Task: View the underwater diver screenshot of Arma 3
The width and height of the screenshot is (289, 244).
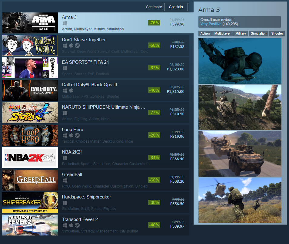Action: [240, 61]
